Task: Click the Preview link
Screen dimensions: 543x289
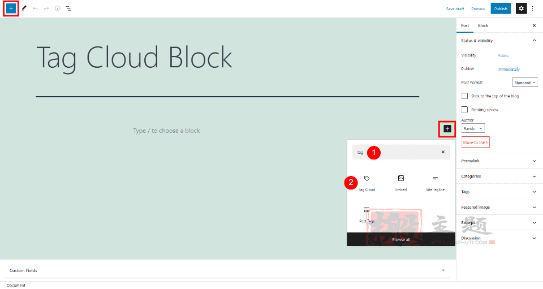Action: click(478, 8)
